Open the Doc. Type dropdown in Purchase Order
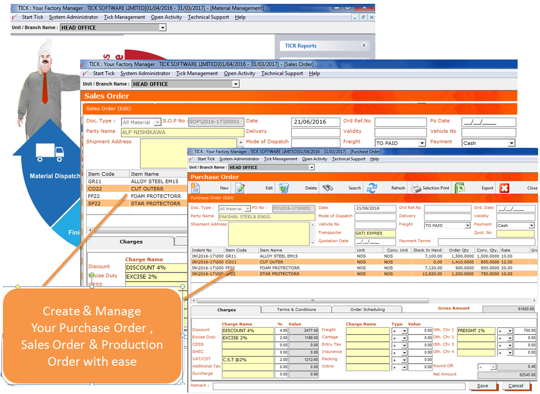 click(248, 209)
